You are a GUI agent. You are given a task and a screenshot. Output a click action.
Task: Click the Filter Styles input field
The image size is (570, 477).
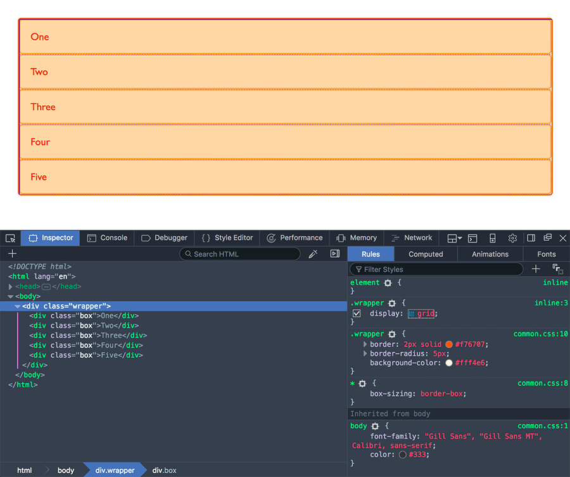point(437,269)
